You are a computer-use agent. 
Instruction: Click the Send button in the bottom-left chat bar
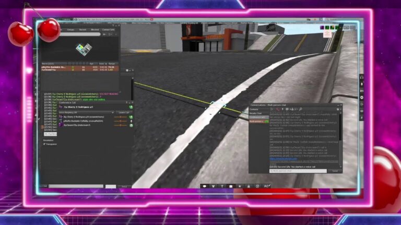coord(124,186)
